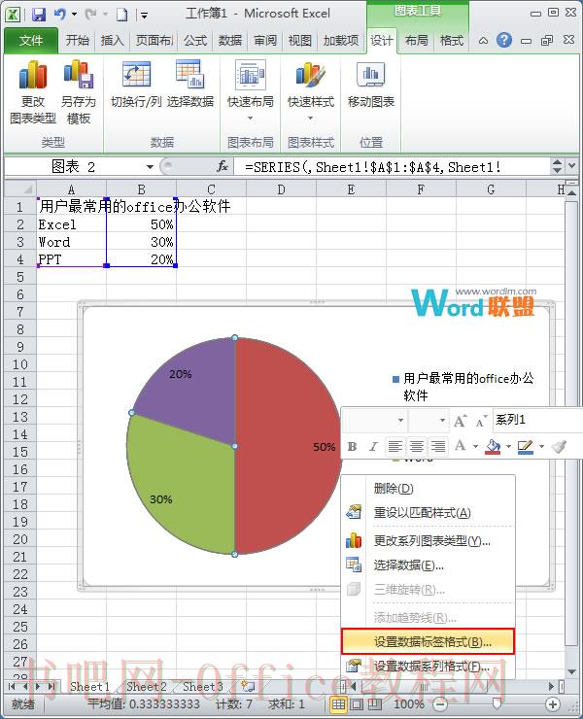The height and width of the screenshot is (719, 583).
Task: Click the Save icon in quick access toolbar
Action: coord(39,15)
